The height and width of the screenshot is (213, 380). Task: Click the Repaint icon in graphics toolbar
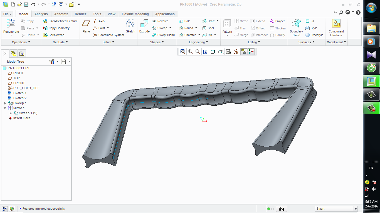(205, 52)
